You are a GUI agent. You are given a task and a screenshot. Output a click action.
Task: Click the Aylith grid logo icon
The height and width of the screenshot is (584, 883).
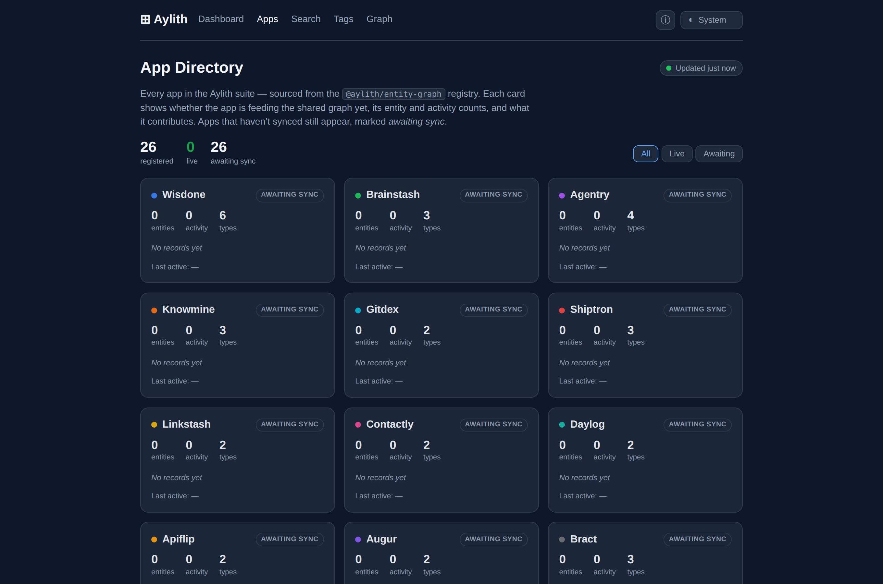(145, 19)
